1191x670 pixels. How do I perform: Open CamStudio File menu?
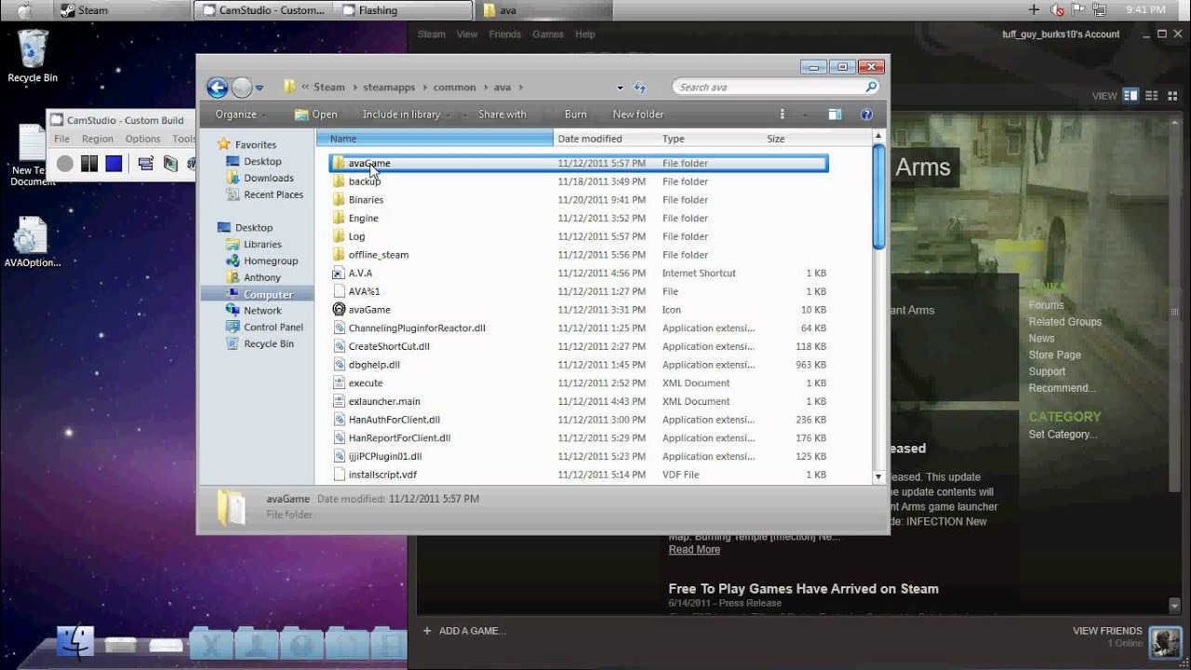(x=61, y=139)
